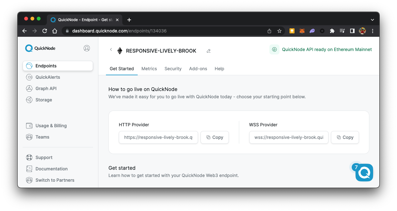The image size is (397, 211).
Task: Bookmark this page with the star icon
Action: pyautogui.click(x=279, y=31)
